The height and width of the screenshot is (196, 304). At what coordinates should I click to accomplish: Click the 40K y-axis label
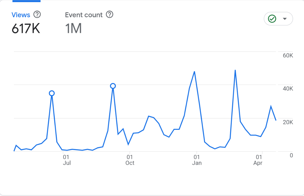[x=288, y=89]
